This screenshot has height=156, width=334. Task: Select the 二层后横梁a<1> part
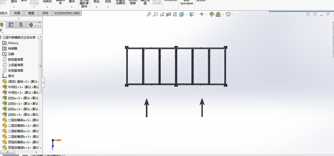click(20, 120)
